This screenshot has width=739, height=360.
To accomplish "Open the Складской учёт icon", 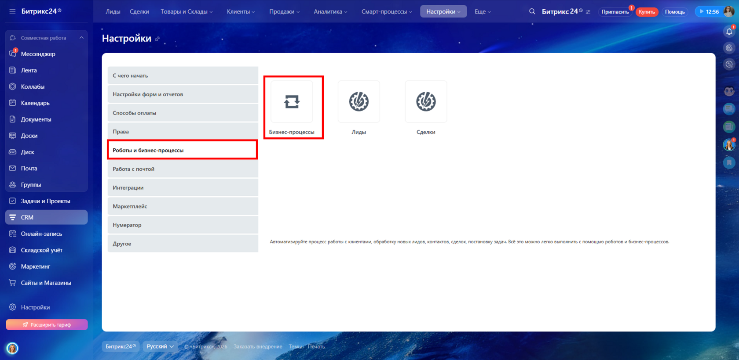I will (13, 250).
